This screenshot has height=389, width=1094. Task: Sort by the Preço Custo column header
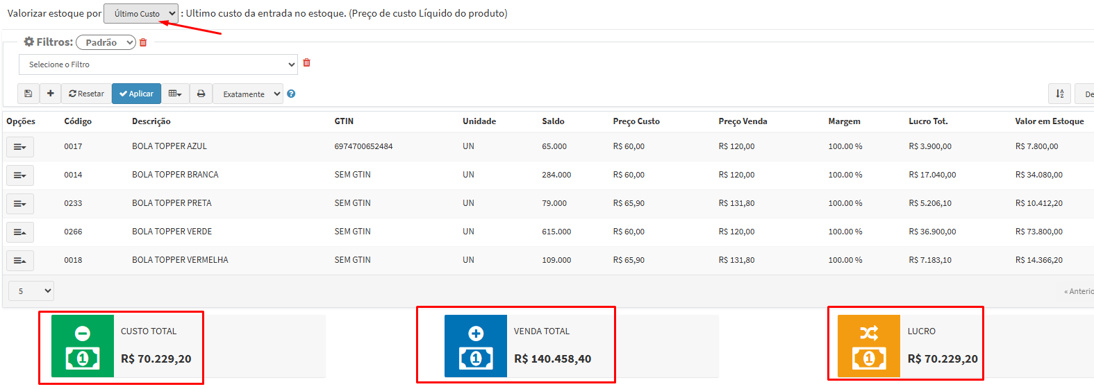click(x=636, y=121)
